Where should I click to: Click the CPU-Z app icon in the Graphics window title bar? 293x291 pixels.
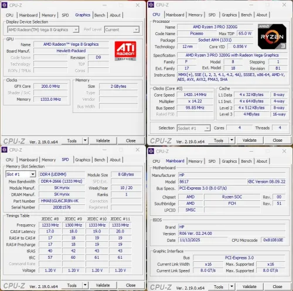pos(4,5)
